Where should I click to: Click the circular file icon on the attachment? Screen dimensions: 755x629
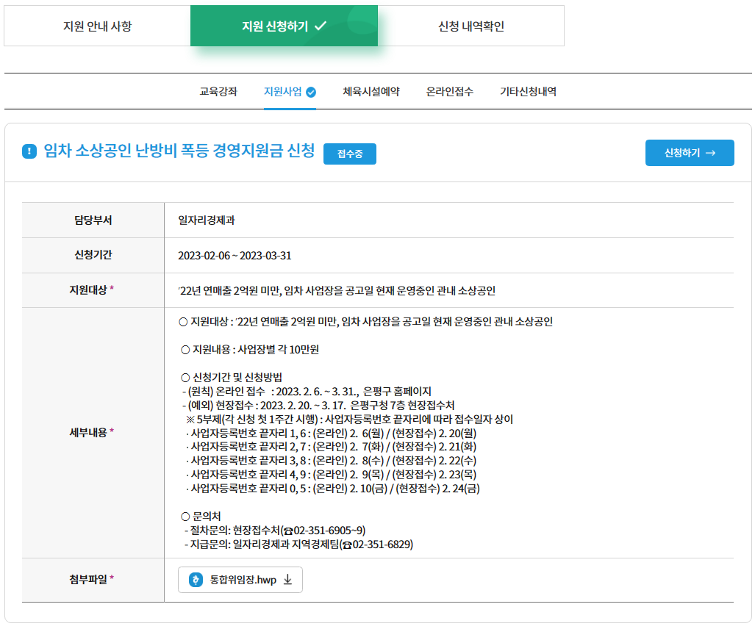196,581
